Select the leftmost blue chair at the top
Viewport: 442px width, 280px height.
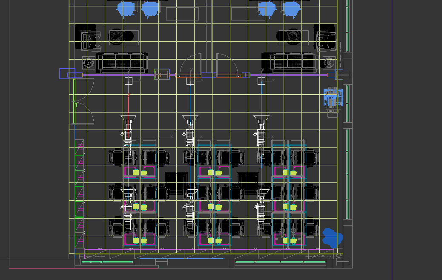pos(126,9)
